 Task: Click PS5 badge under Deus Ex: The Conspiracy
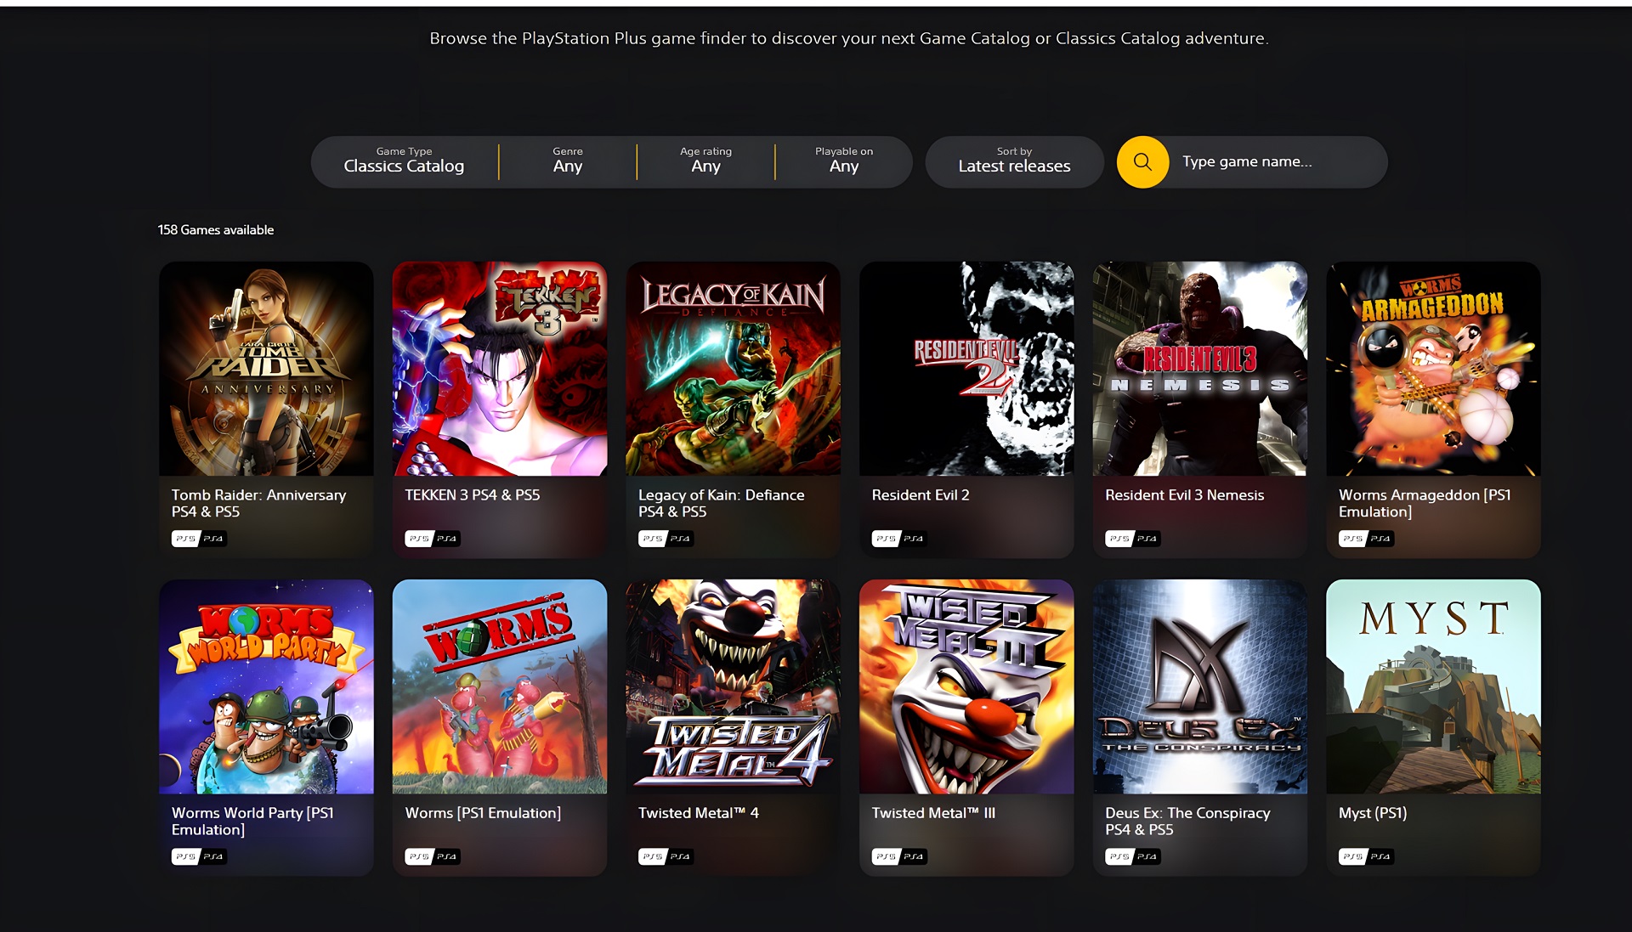[1119, 856]
